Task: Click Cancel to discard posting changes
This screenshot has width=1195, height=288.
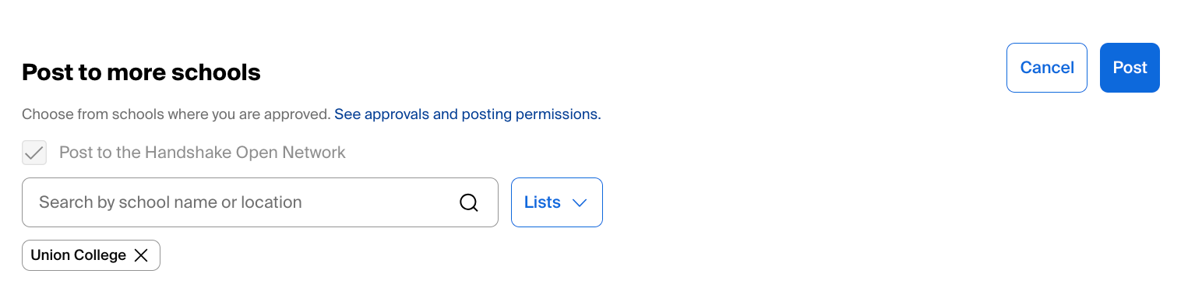Action: coord(1047,68)
